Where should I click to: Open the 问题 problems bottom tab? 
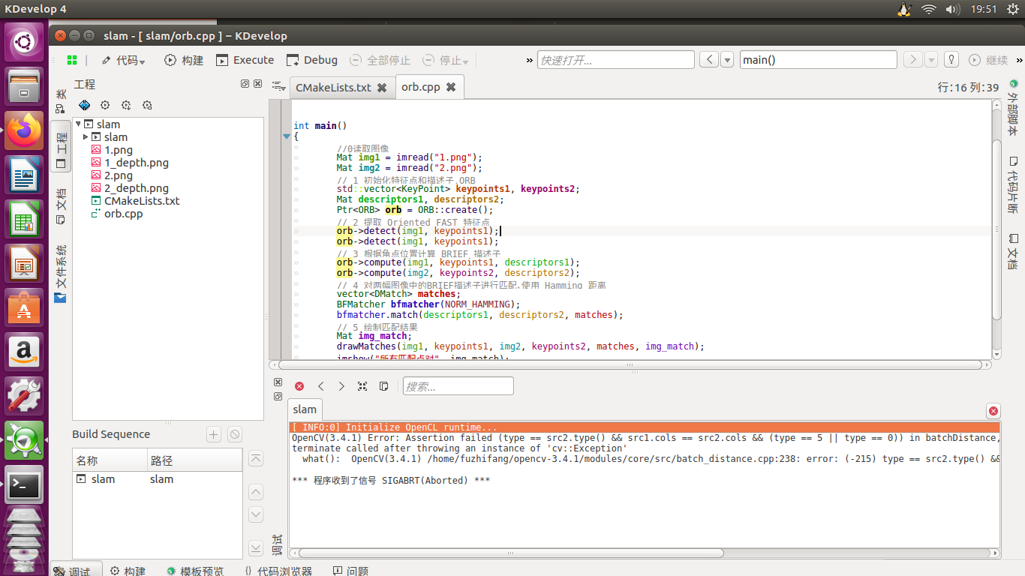[350, 571]
